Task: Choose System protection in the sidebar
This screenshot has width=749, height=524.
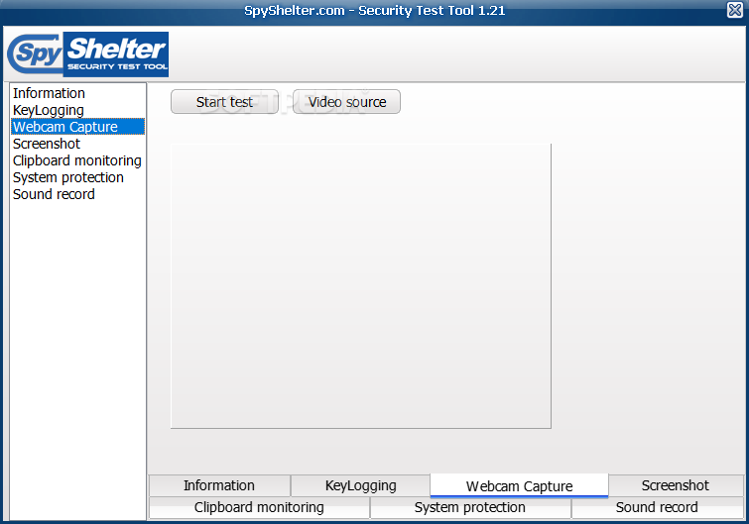Action: 77,177
